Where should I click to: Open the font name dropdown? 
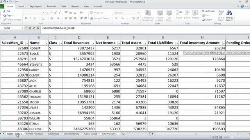(43, 13)
